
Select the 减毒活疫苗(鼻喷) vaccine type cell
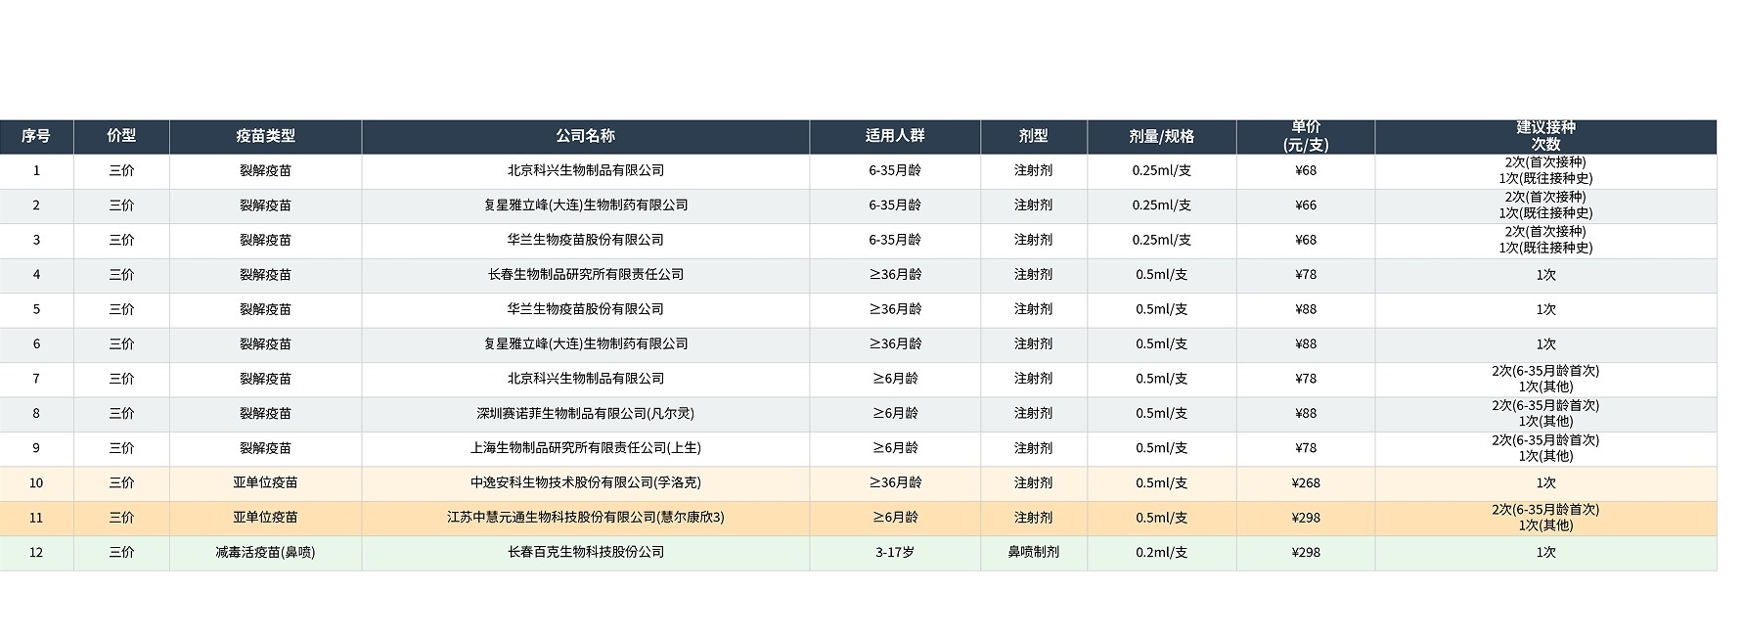click(x=265, y=553)
